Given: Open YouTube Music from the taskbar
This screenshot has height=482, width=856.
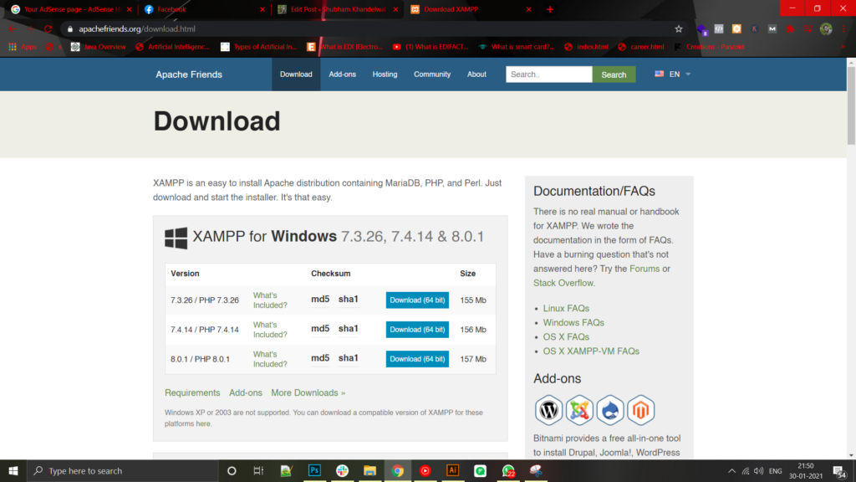Looking at the screenshot, I should [x=425, y=470].
